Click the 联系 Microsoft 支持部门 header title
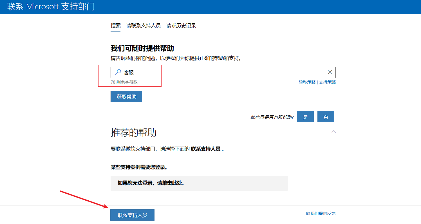The width and height of the screenshot is (421, 224). [51, 6]
